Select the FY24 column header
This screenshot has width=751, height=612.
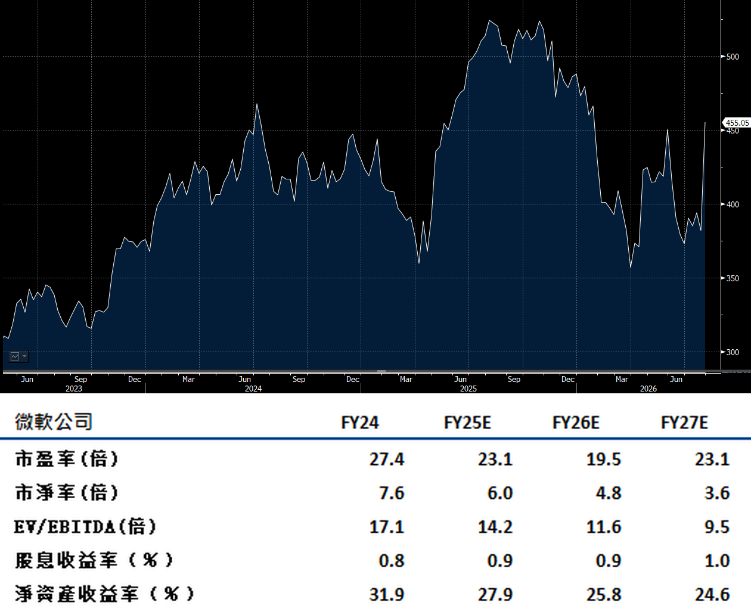(x=360, y=423)
